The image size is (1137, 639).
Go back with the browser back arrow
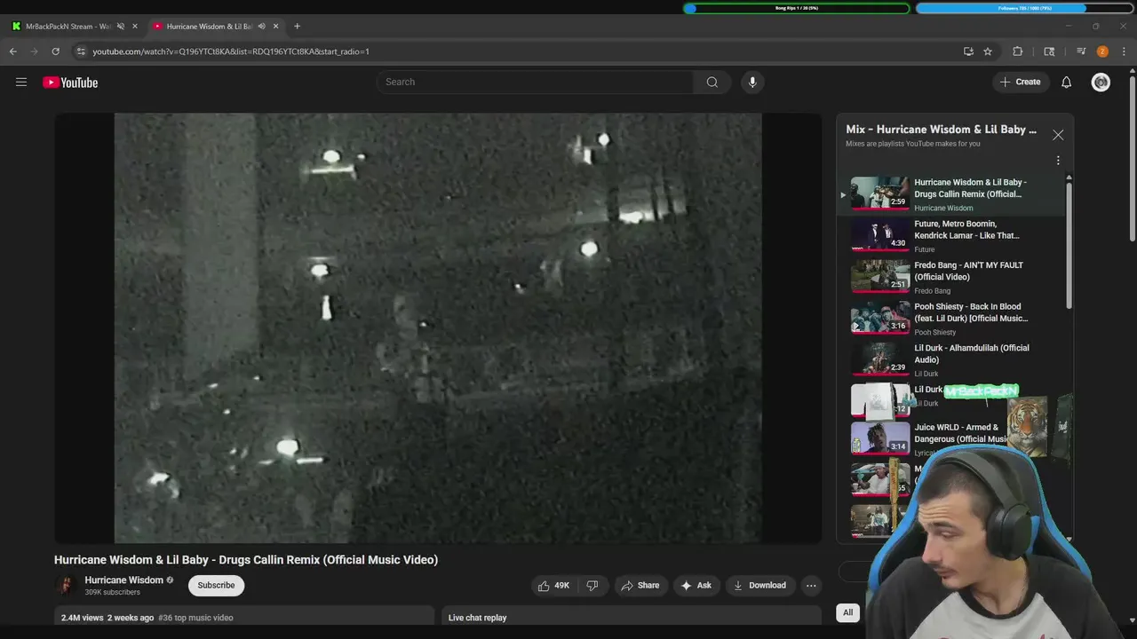click(x=13, y=51)
